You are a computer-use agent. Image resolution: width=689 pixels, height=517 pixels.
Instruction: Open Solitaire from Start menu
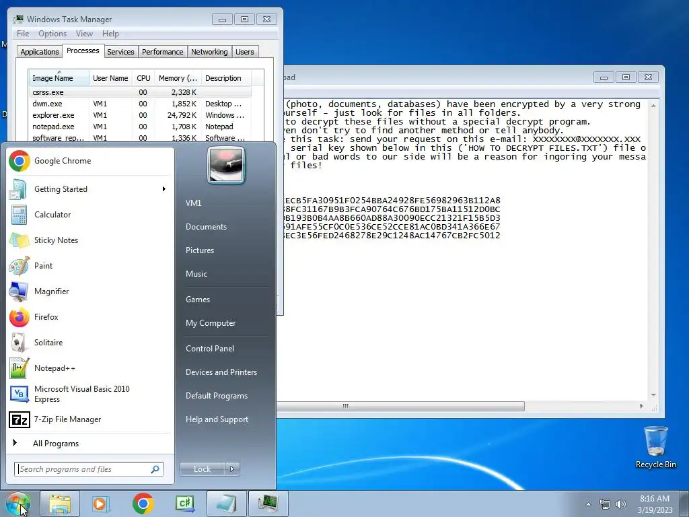[90, 343]
